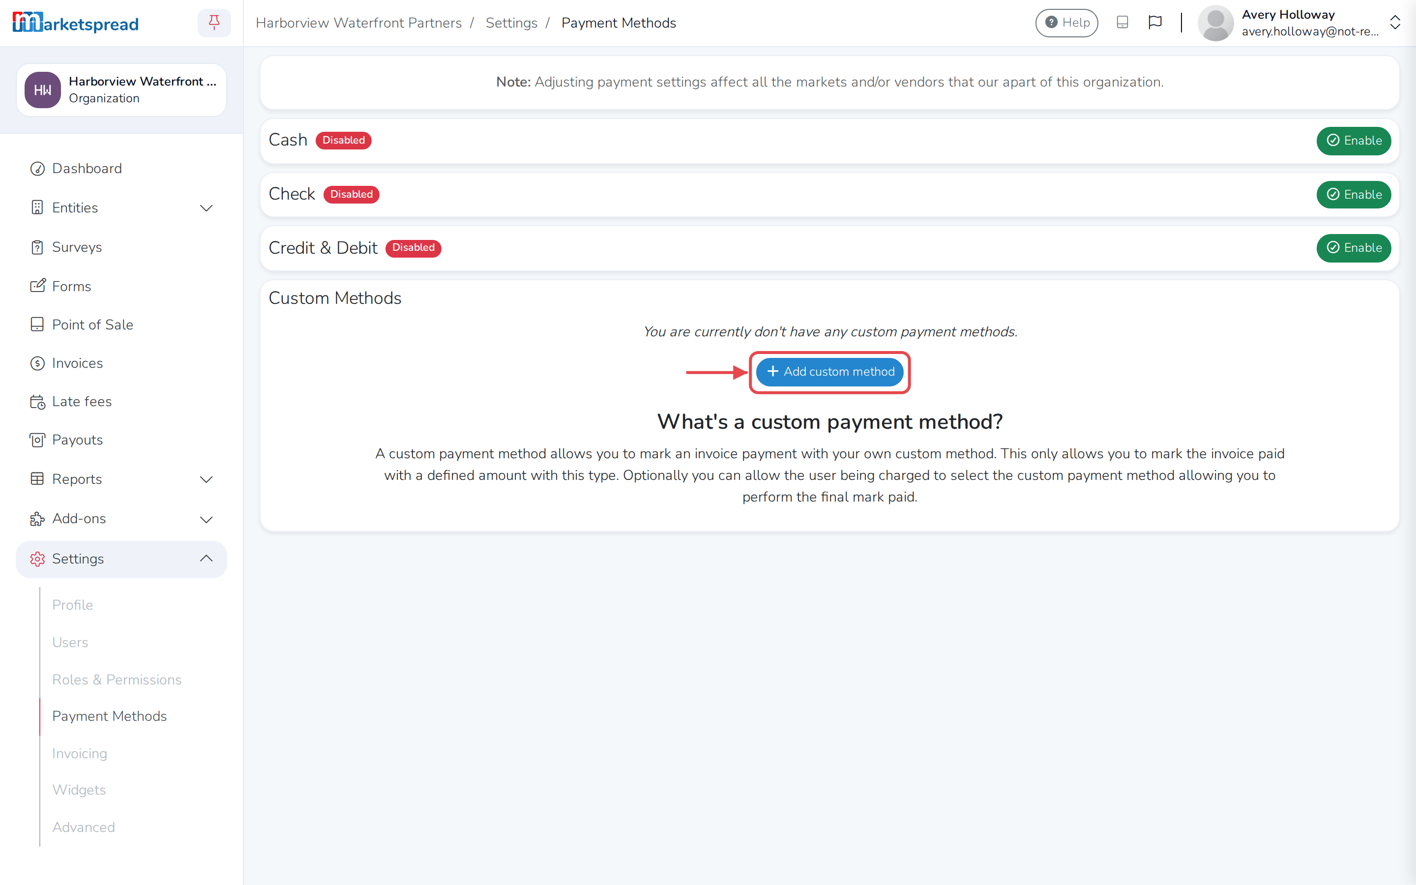
Task: Expand the user account switcher chevrons
Action: tap(1395, 23)
